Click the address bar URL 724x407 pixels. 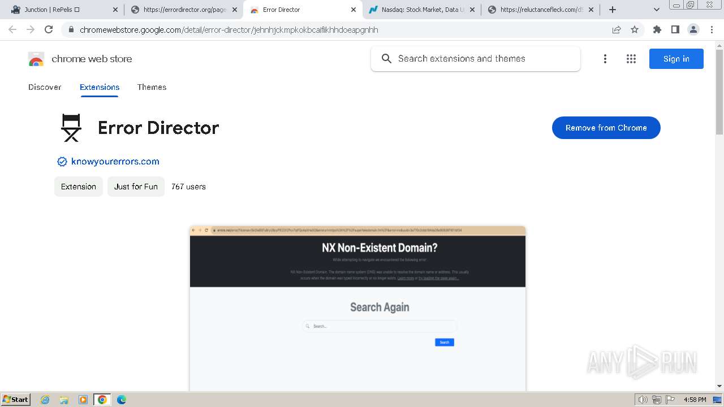click(x=229, y=29)
